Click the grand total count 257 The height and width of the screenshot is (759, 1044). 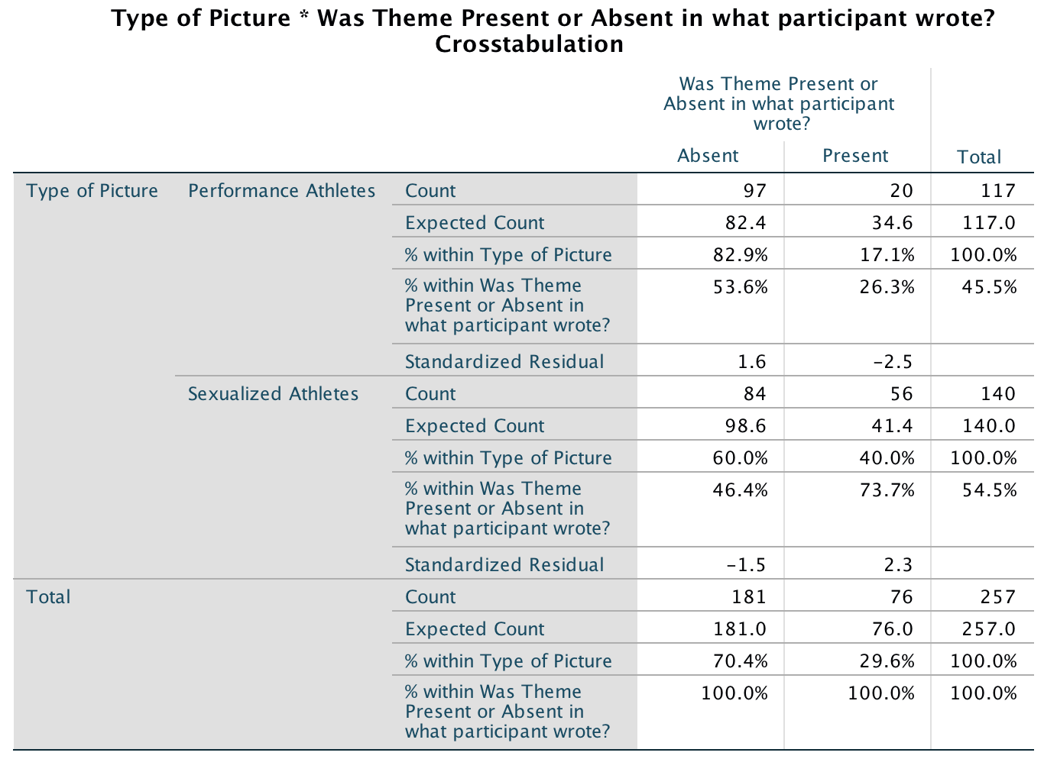point(998,597)
